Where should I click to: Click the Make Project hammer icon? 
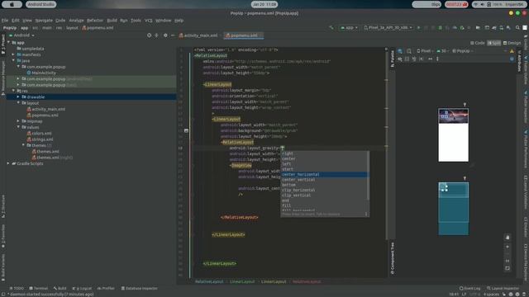pyautogui.click(x=331, y=27)
